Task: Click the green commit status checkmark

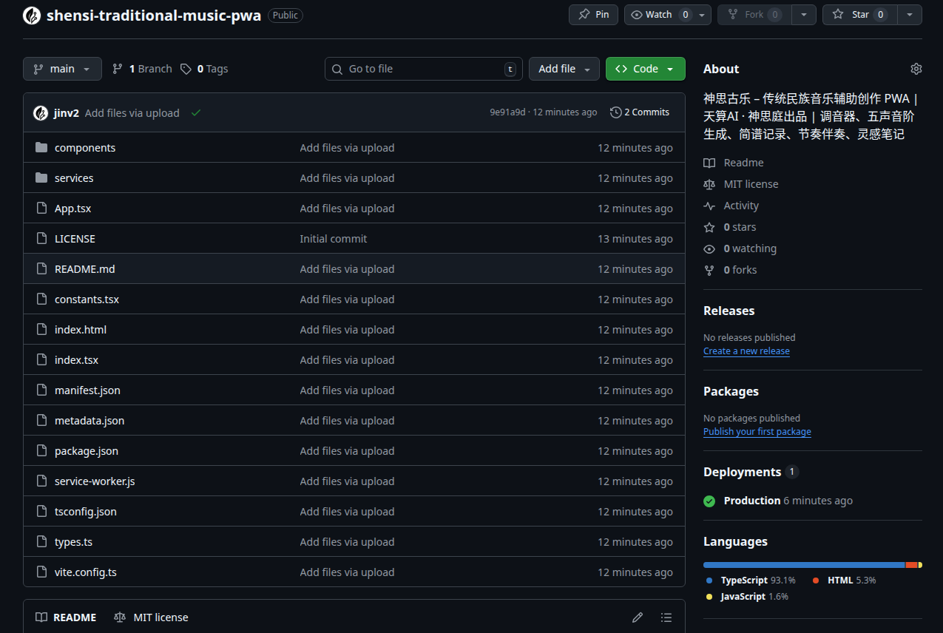Action: tap(196, 113)
